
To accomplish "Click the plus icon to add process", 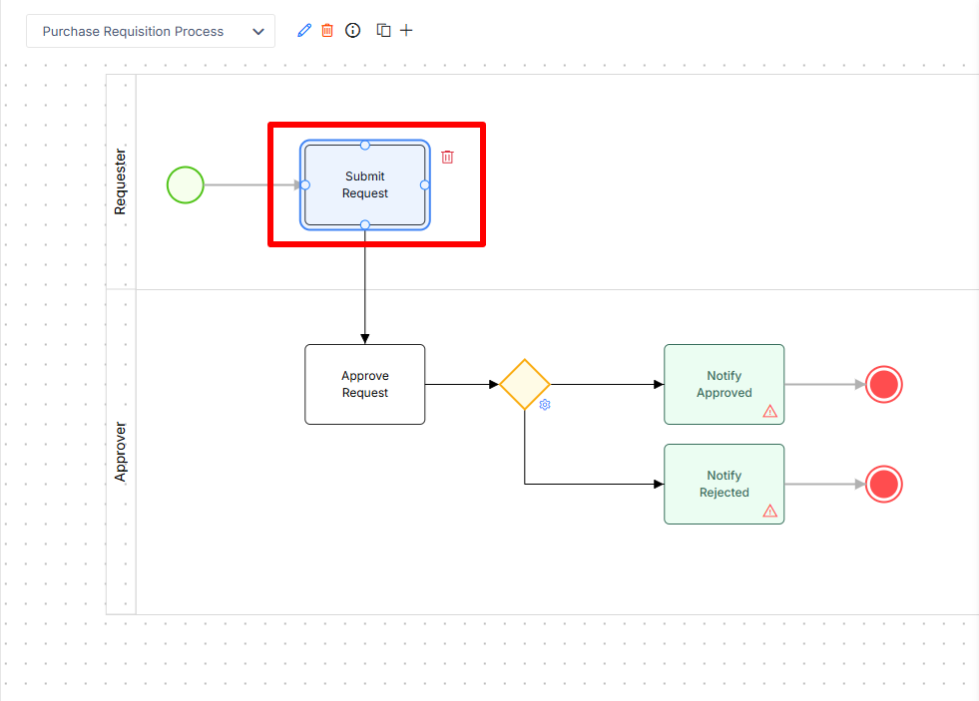I will tap(406, 31).
